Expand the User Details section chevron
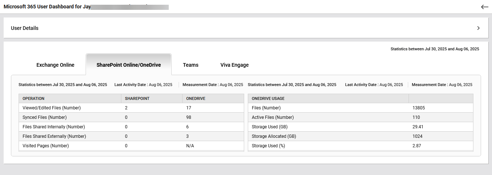The image size is (492, 175). pyautogui.click(x=478, y=28)
